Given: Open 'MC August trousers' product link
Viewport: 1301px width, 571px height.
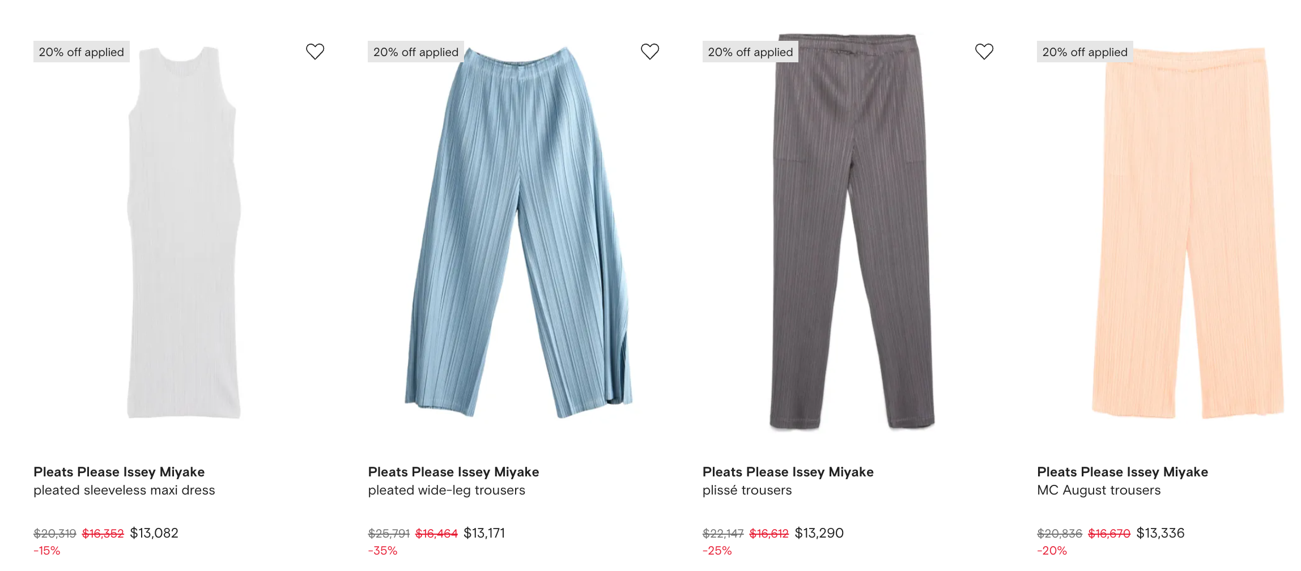Looking at the screenshot, I should pos(1099,491).
